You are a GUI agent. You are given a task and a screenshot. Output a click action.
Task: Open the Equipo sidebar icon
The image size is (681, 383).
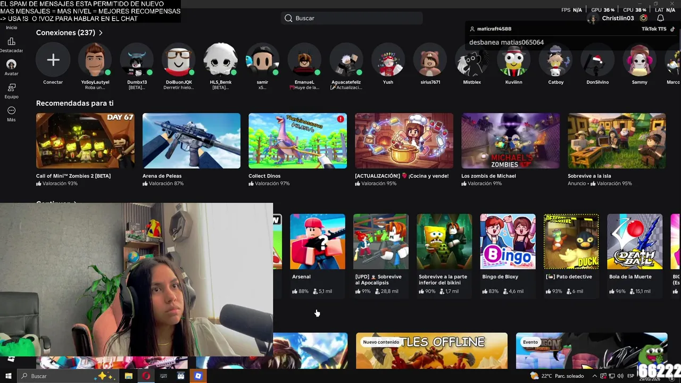(11, 87)
